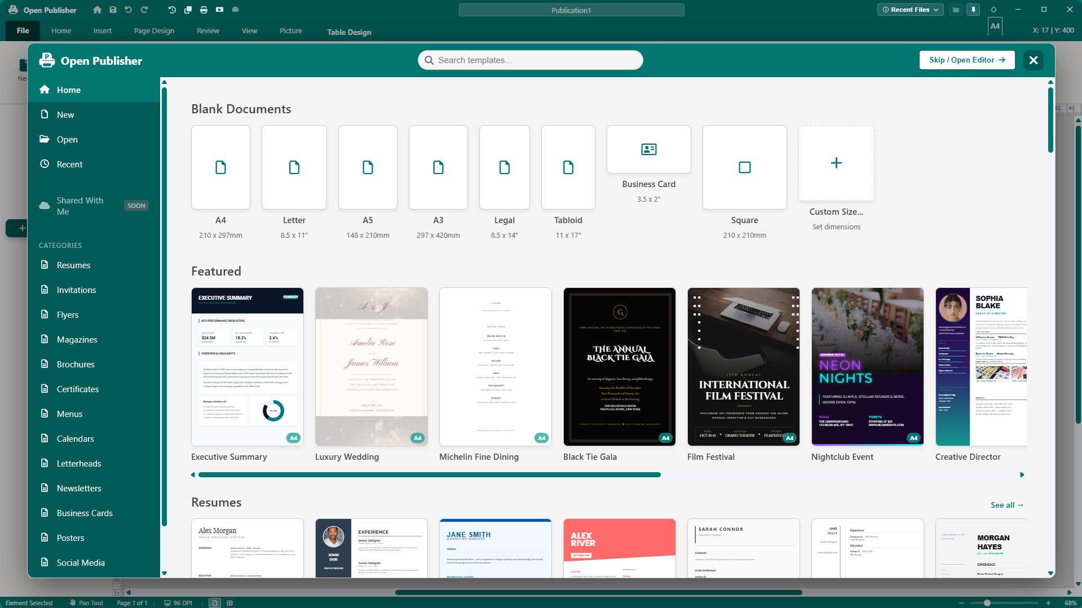This screenshot has width=1082, height=608.
Task: Click the duplicate pages icon in title bar
Action: [188, 10]
